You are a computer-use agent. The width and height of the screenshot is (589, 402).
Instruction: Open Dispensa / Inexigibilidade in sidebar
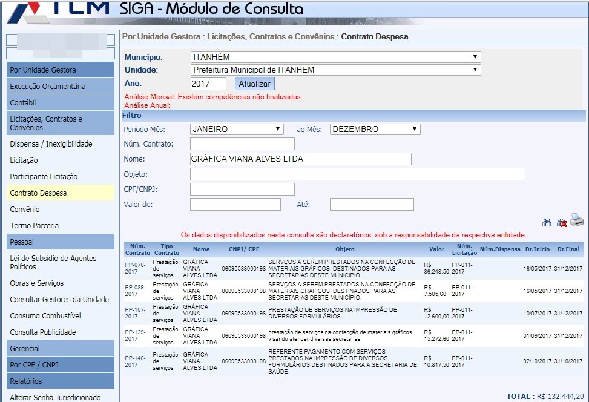[51, 144]
